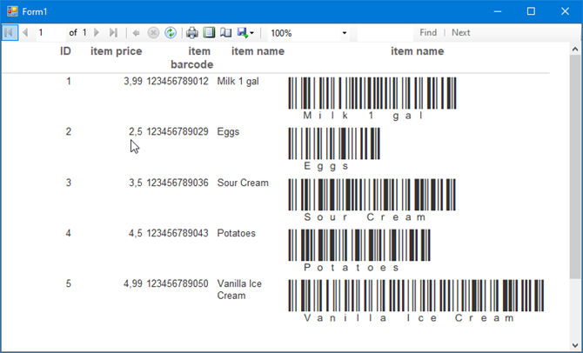Click the current page number field

(50, 33)
